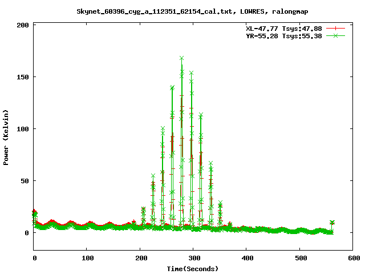The image size is (365, 274).
Task: Click y-axis tick label 200
Action: coord(23,25)
